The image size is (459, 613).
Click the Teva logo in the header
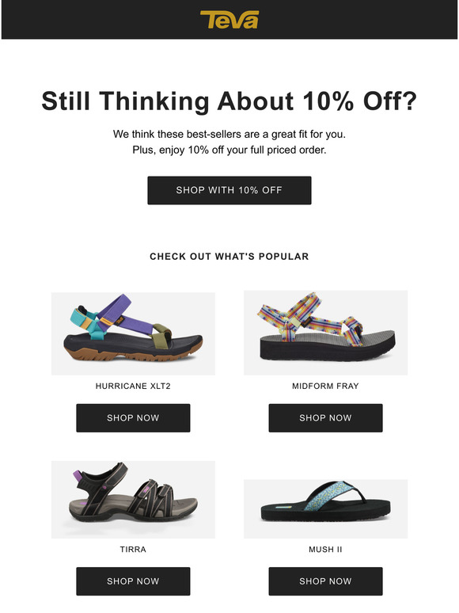[x=229, y=20]
